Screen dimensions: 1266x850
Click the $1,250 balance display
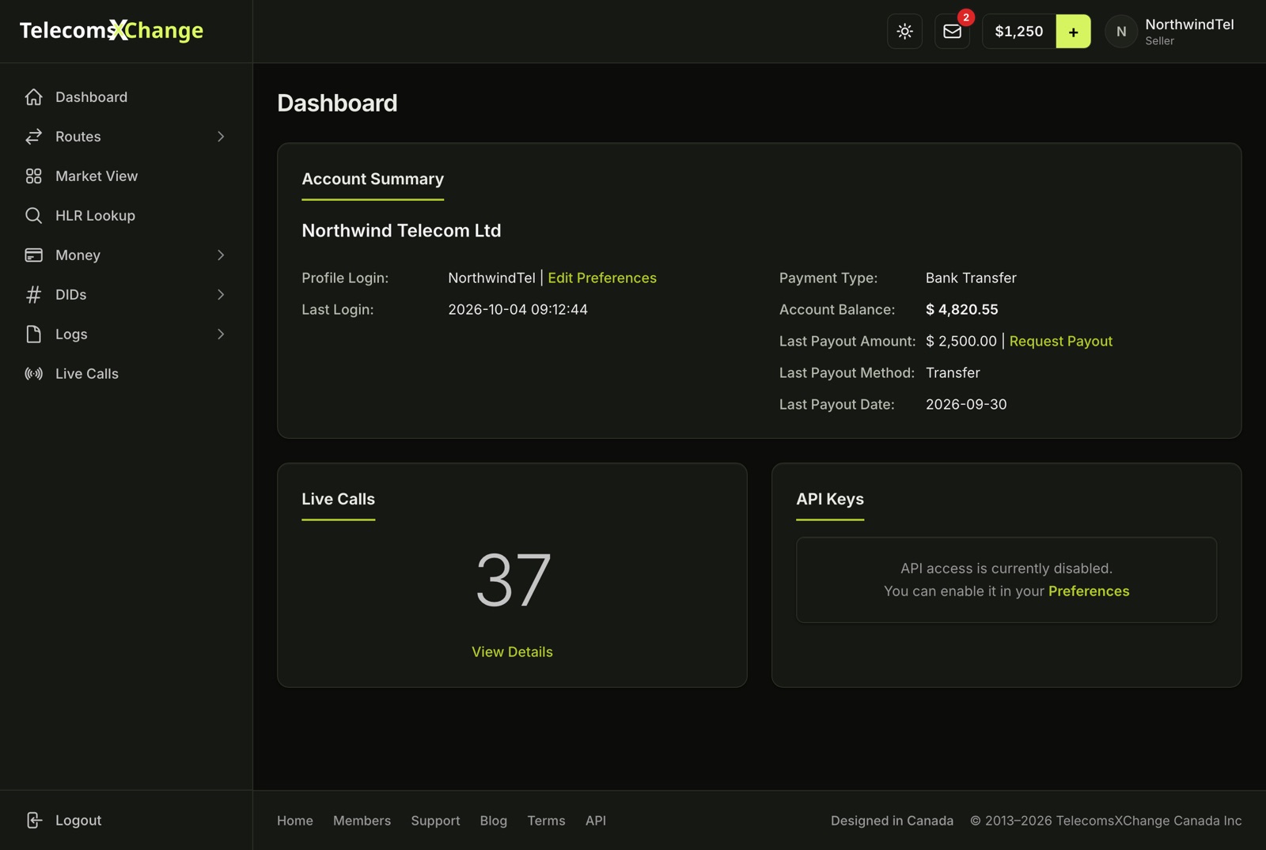point(1019,32)
